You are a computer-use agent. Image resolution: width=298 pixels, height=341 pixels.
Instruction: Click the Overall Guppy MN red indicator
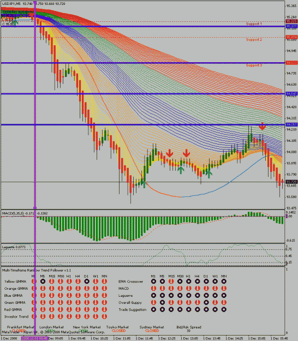click(224, 302)
